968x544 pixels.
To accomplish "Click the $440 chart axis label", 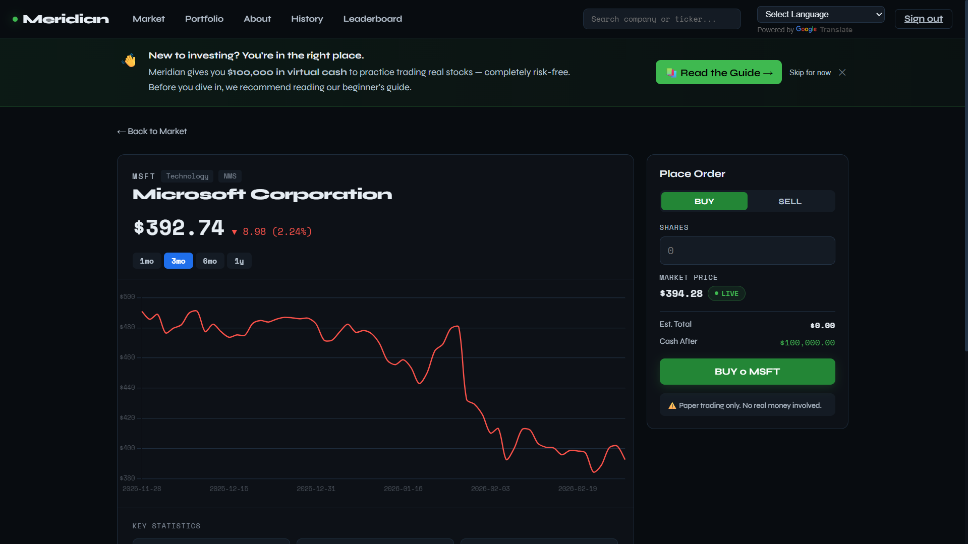I will [127, 387].
